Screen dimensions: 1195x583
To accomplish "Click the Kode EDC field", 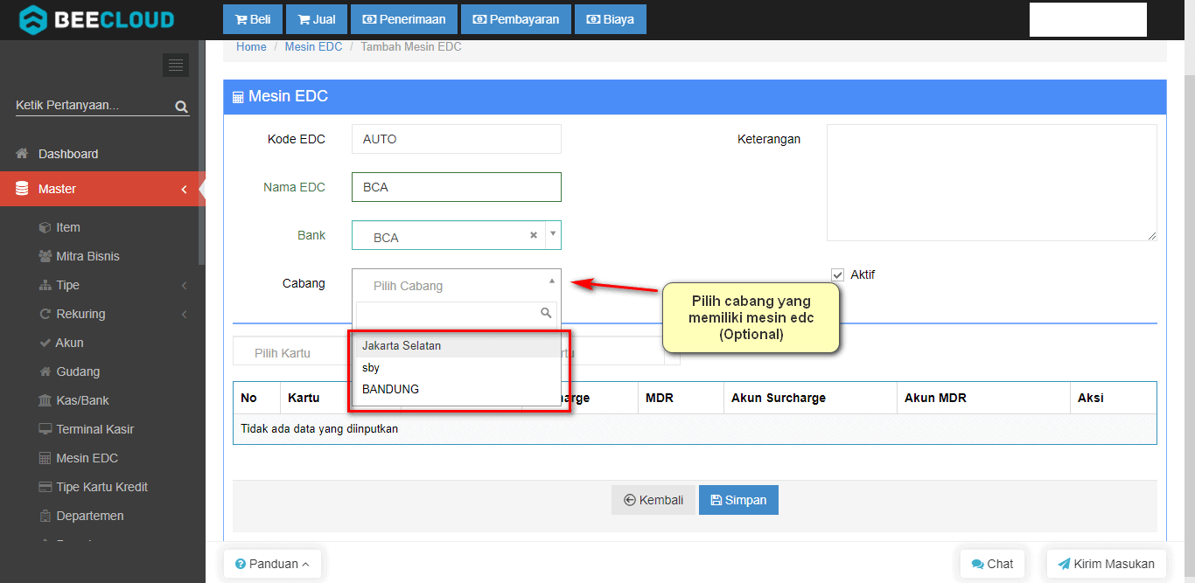I will 457,139.
